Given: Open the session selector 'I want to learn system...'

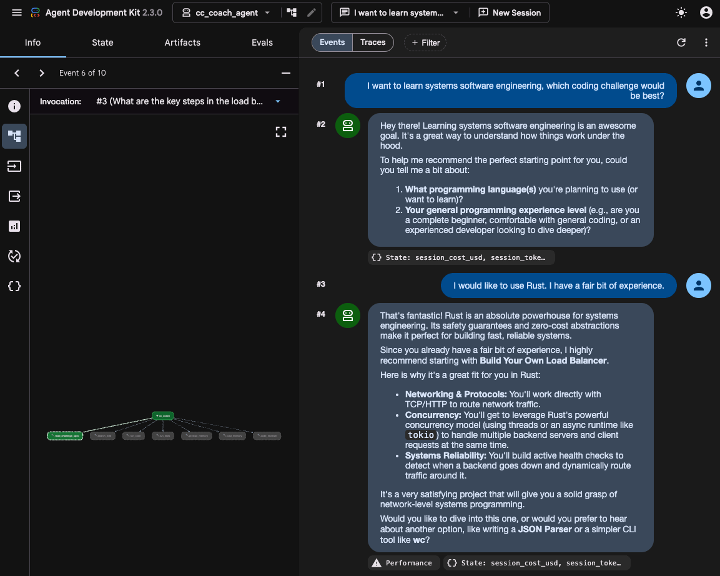Looking at the screenshot, I should (398, 13).
